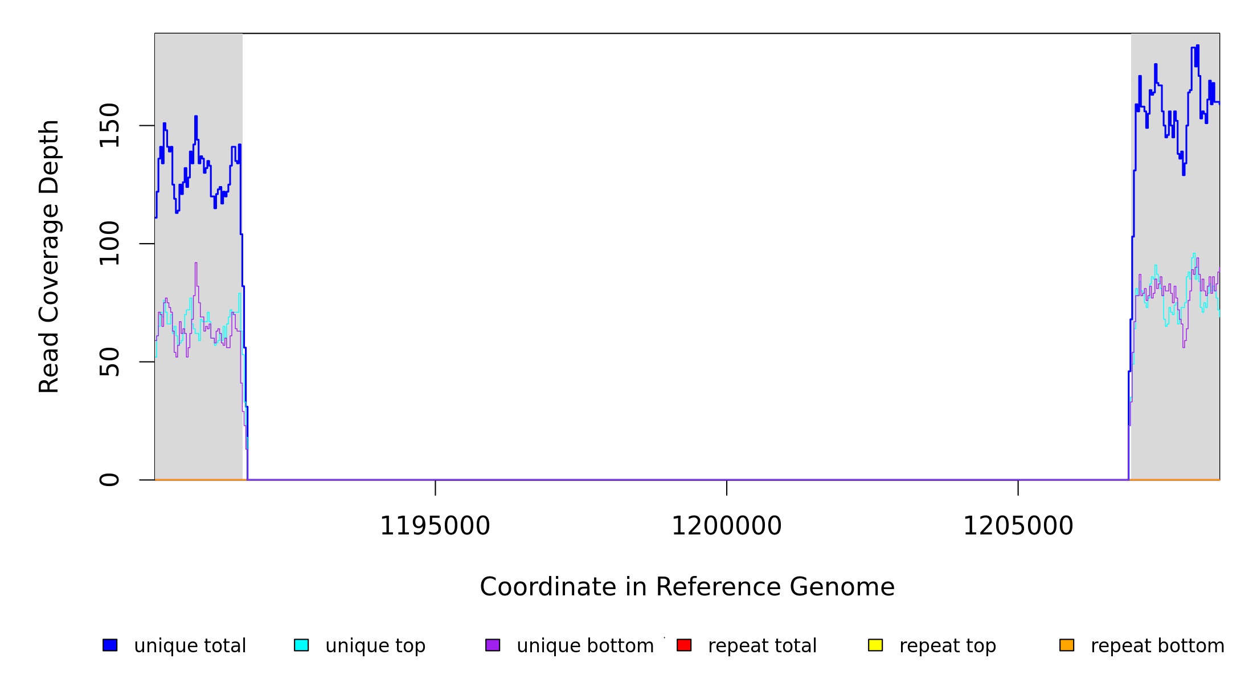1253x683 pixels.
Task: Select the "unique total" legend label
Action: point(190,646)
